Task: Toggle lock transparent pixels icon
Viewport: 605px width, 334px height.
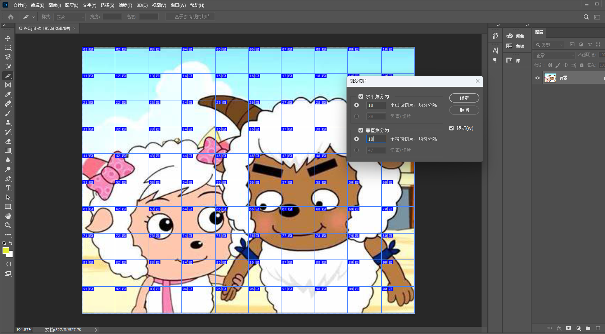Action: click(550, 65)
